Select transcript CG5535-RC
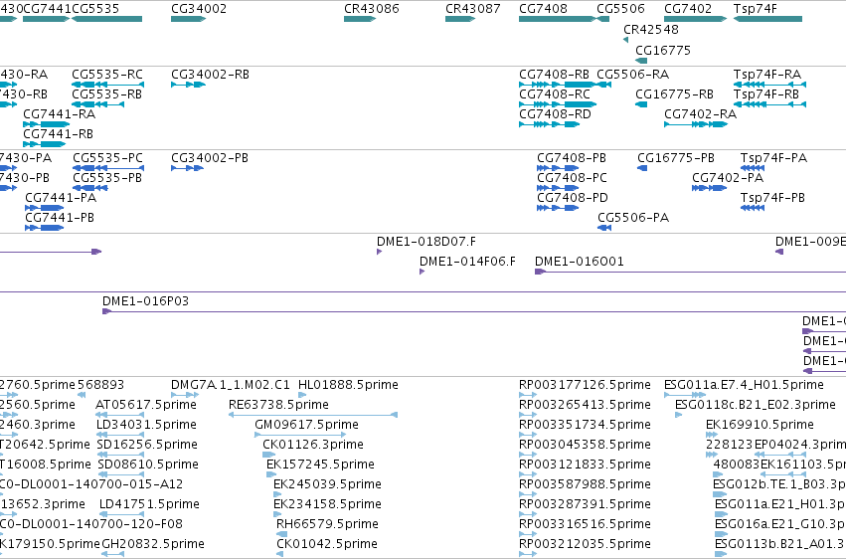The width and height of the screenshot is (846, 559). point(108,85)
